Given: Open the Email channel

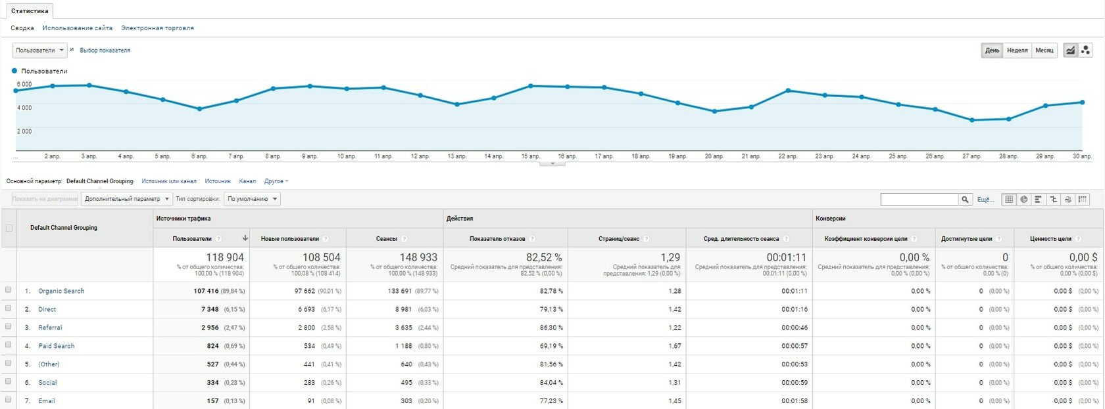Looking at the screenshot, I should 47,401.
